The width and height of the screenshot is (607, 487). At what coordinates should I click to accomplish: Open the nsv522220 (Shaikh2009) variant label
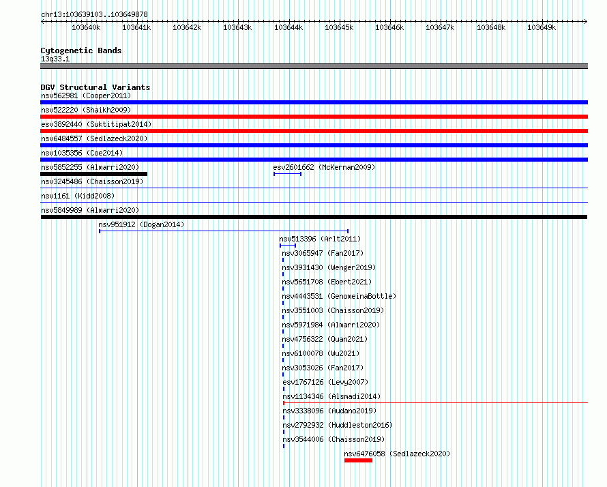click(86, 110)
